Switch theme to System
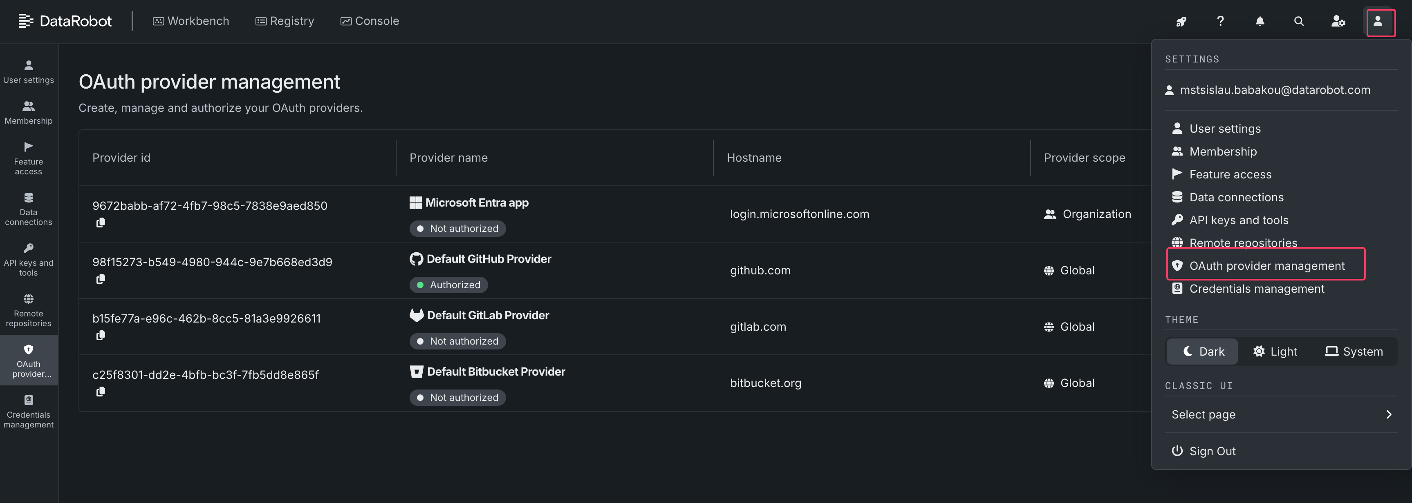 click(1354, 352)
